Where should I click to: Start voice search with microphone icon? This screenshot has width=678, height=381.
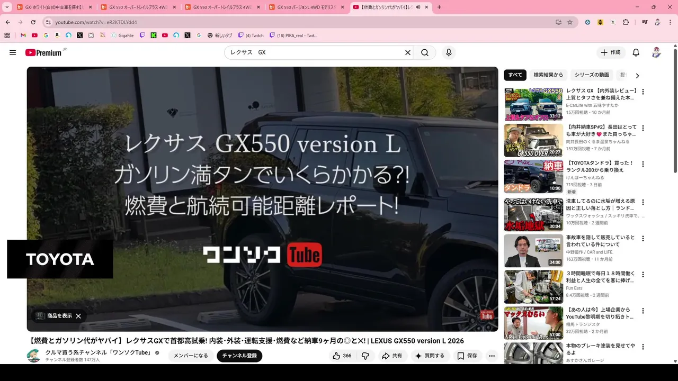pos(449,52)
